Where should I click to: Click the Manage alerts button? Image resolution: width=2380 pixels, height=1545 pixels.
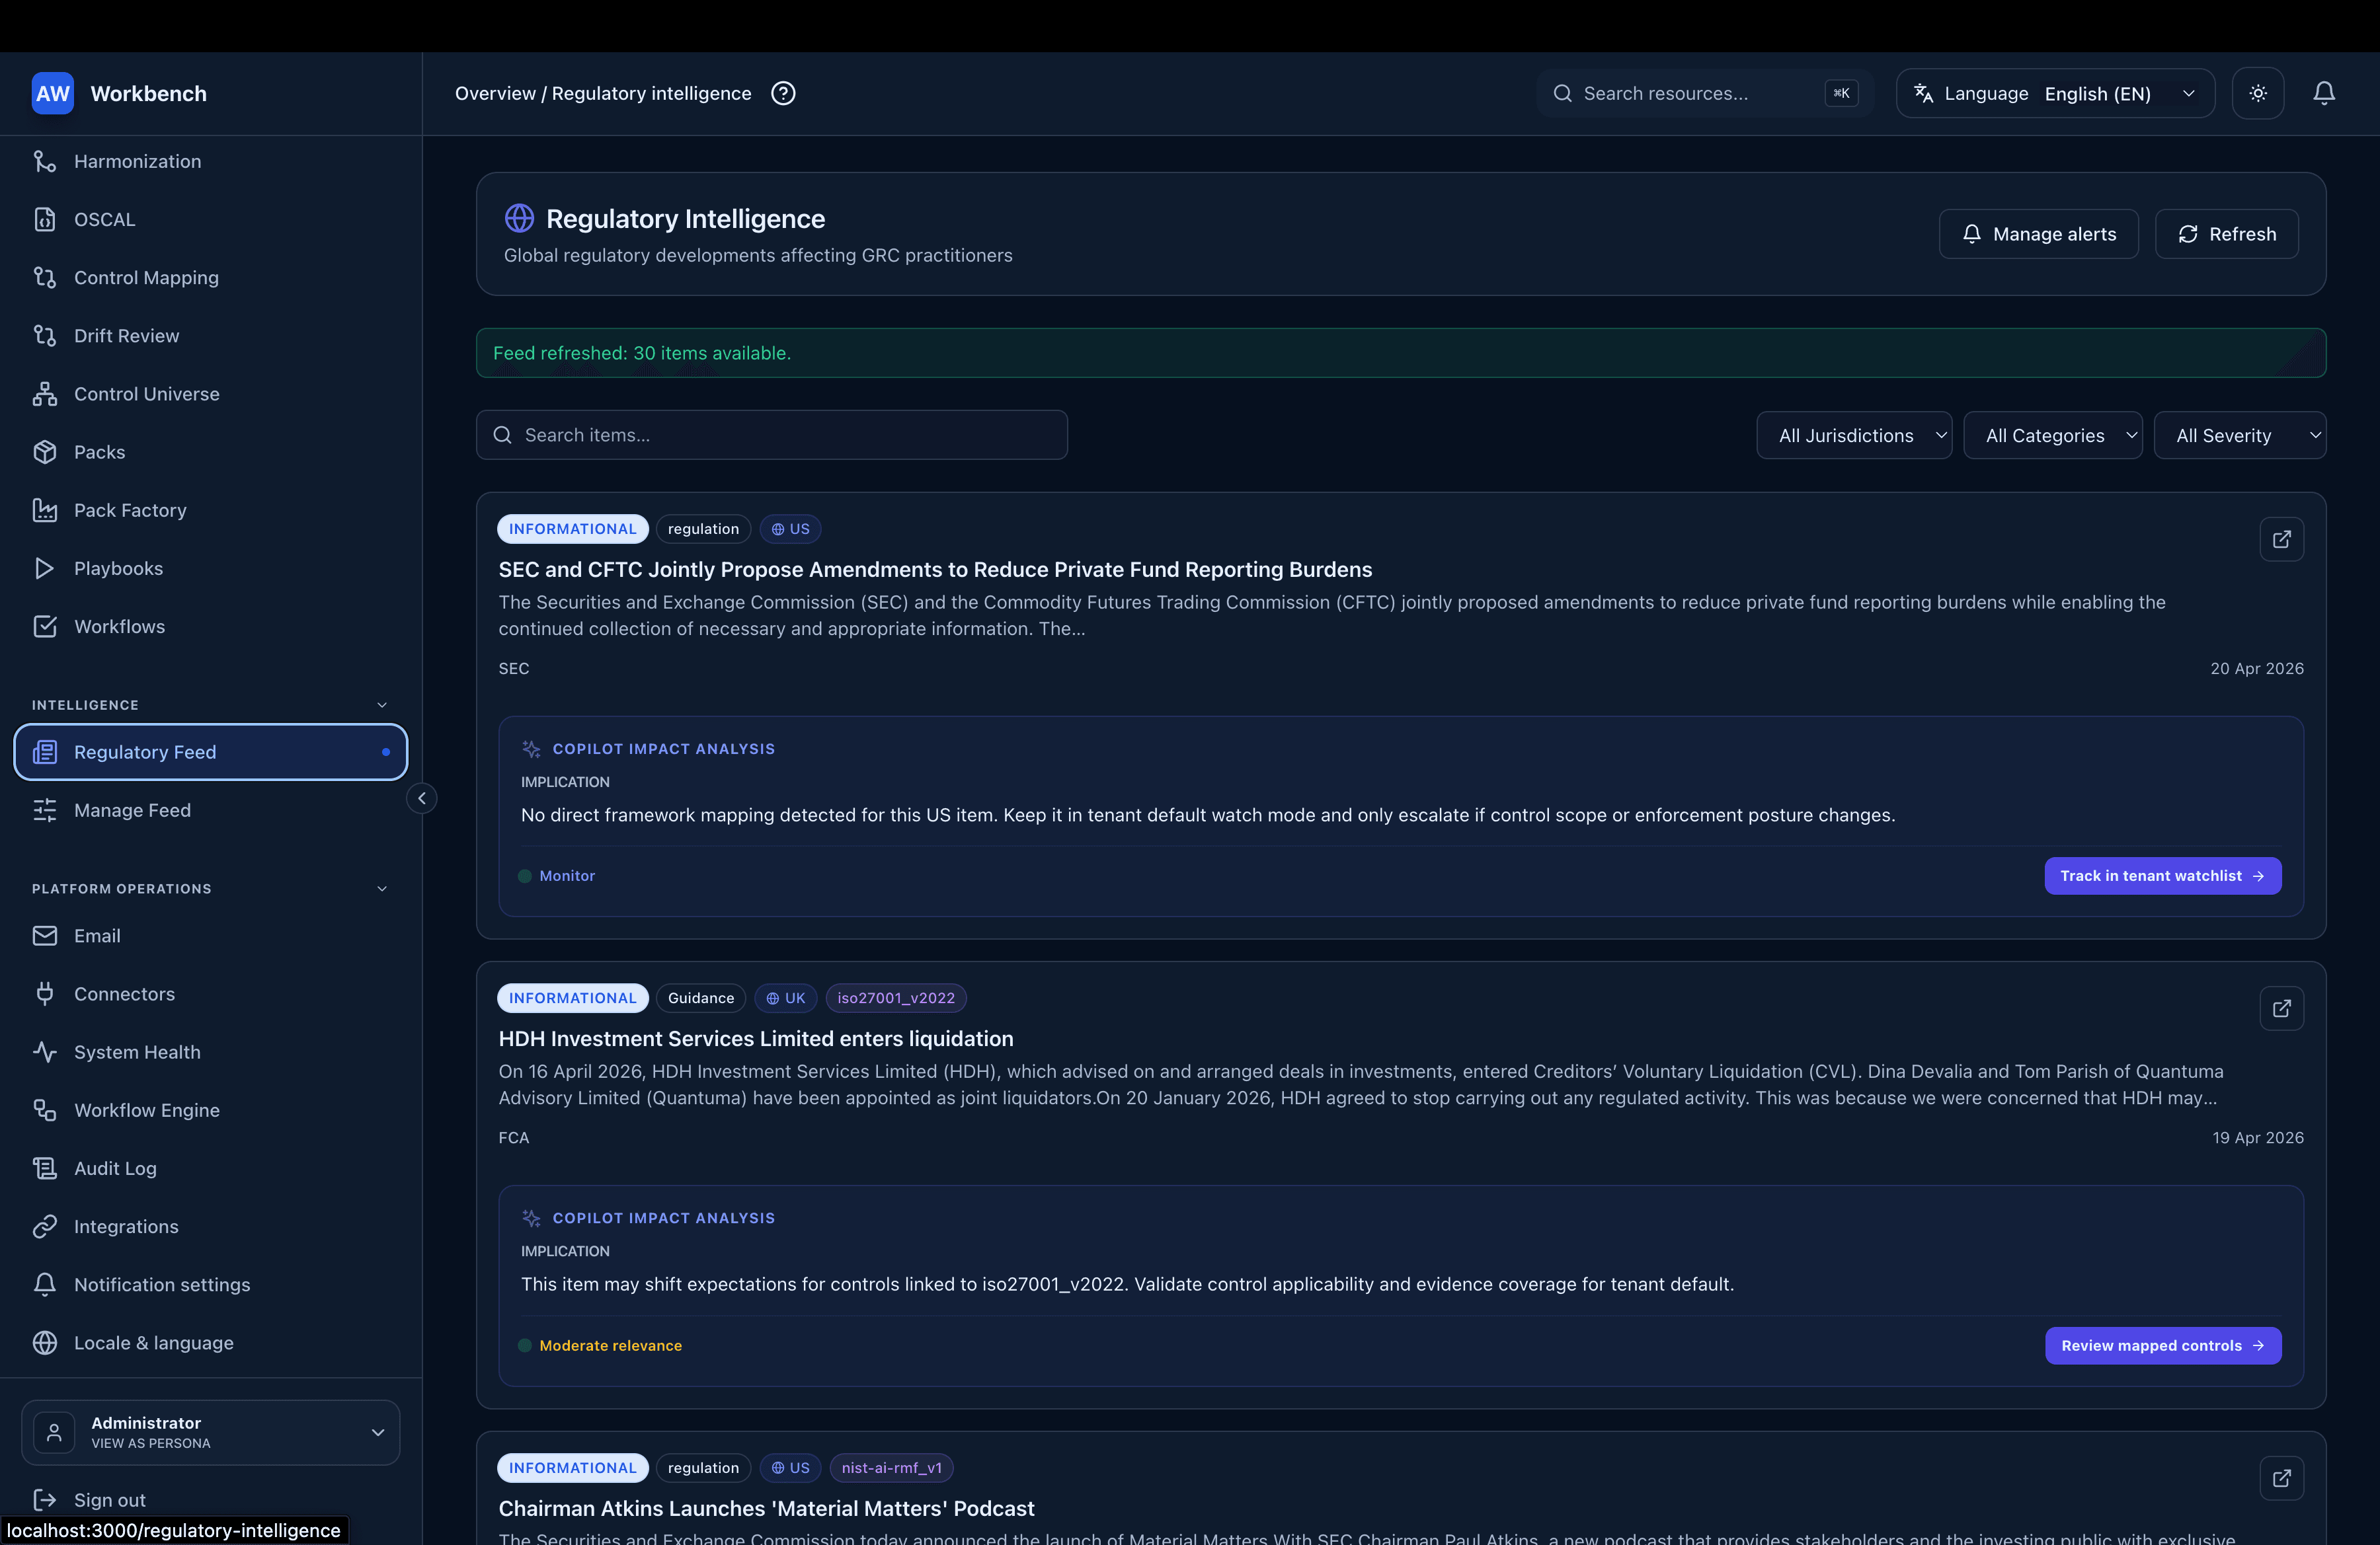(2038, 234)
